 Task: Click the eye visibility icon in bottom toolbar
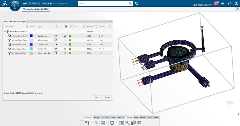point(121,123)
